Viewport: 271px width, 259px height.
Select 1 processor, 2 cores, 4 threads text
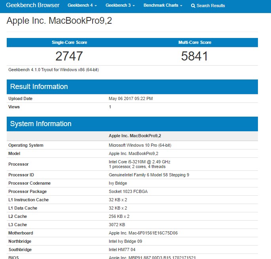pos(137,166)
